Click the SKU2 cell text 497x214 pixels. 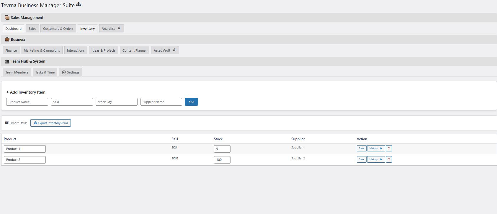pyautogui.click(x=175, y=158)
